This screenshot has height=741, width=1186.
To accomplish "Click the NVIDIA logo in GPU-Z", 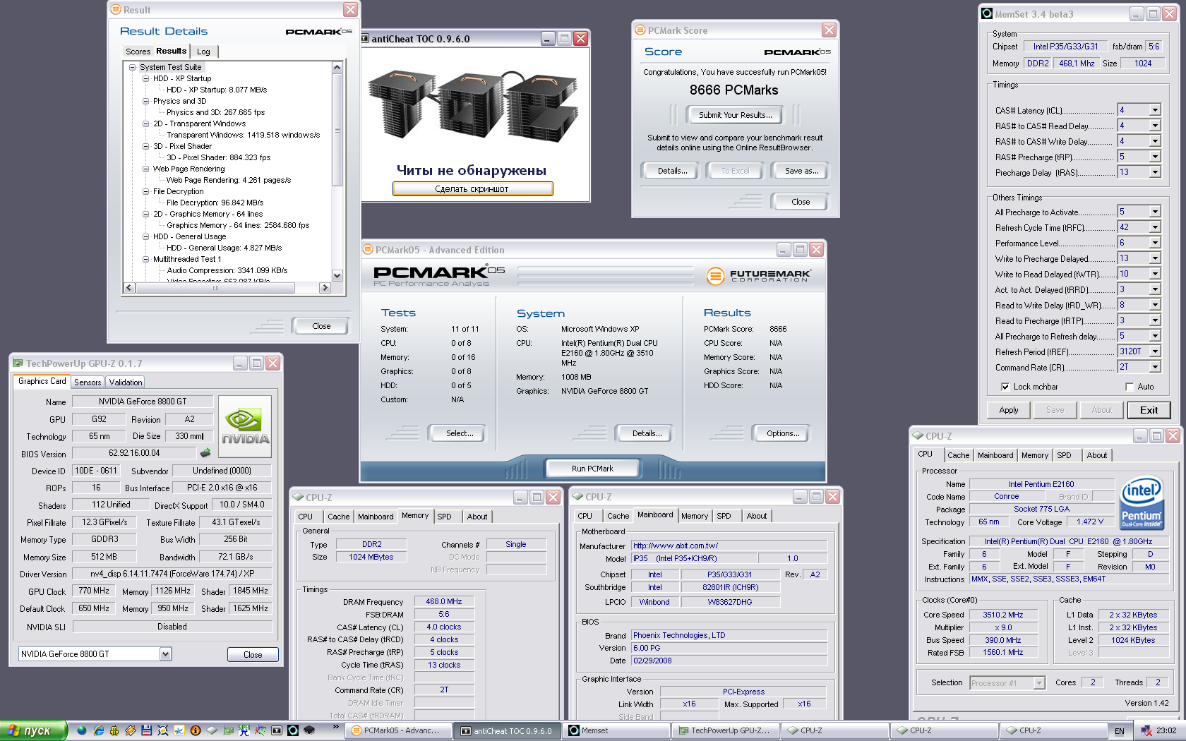I will click(245, 426).
